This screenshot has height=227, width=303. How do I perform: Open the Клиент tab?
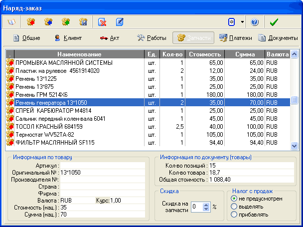point(68,38)
